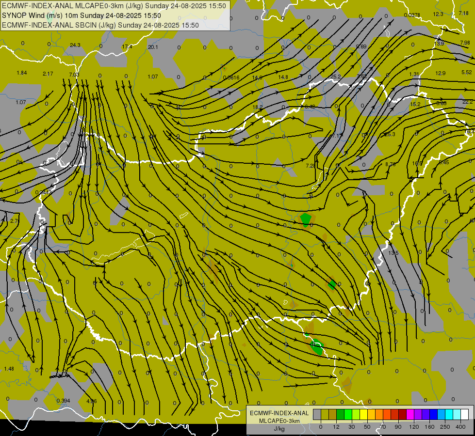Click legend tick label 160

click(x=429, y=427)
